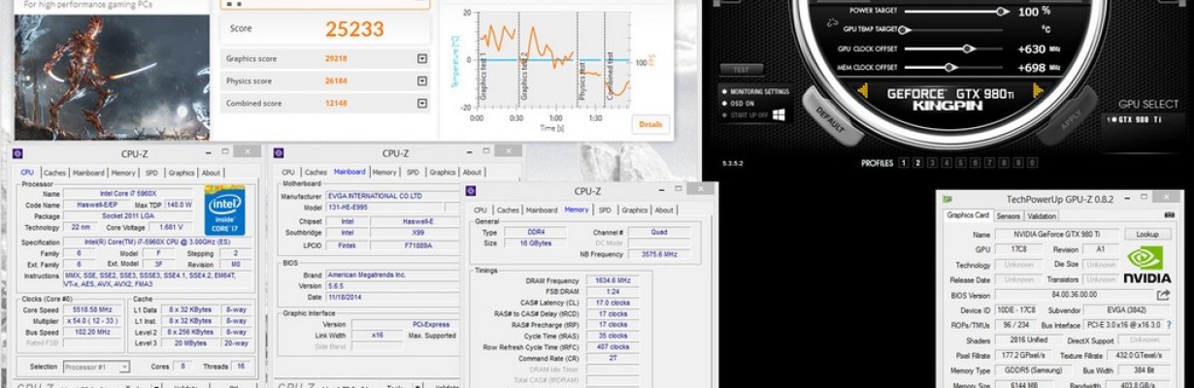Click app icon of CPU-Z Memory window

tap(471, 191)
